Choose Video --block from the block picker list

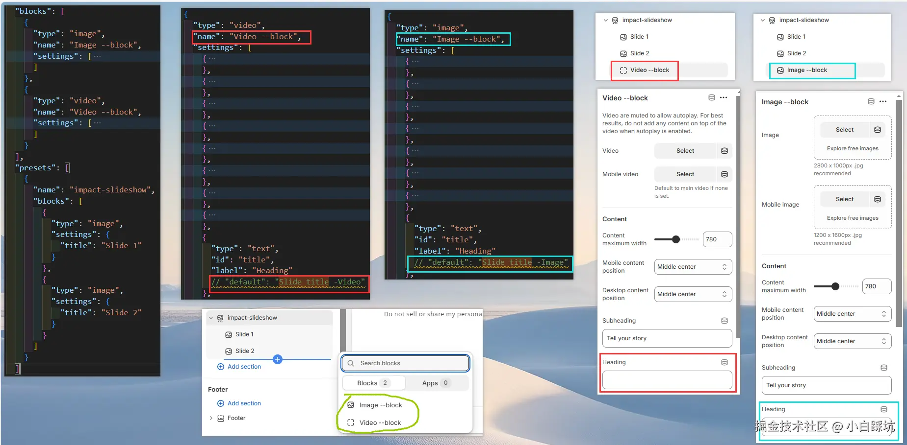[x=380, y=422]
